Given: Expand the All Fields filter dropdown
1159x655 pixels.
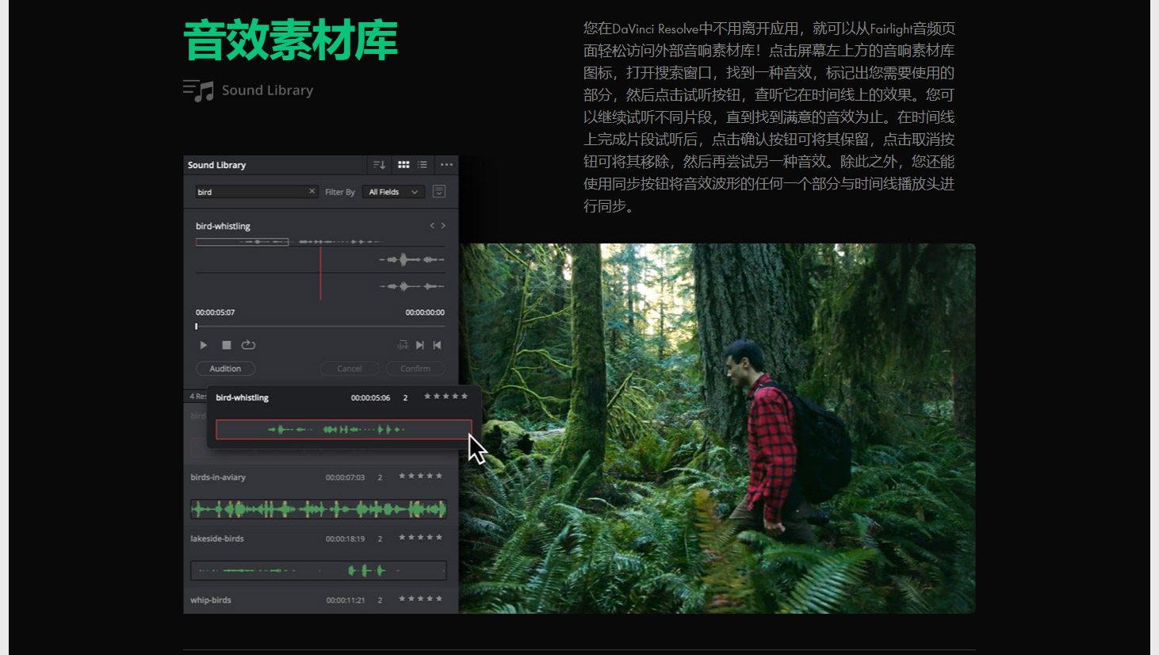Looking at the screenshot, I should [x=393, y=192].
